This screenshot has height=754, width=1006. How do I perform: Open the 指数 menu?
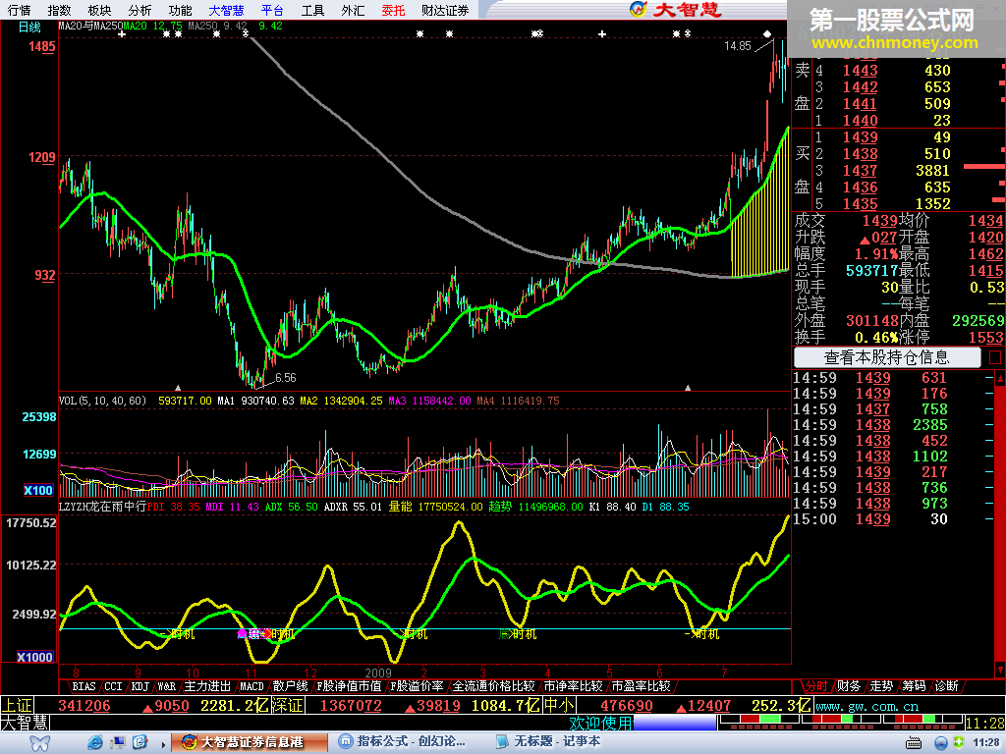pyautogui.click(x=60, y=10)
